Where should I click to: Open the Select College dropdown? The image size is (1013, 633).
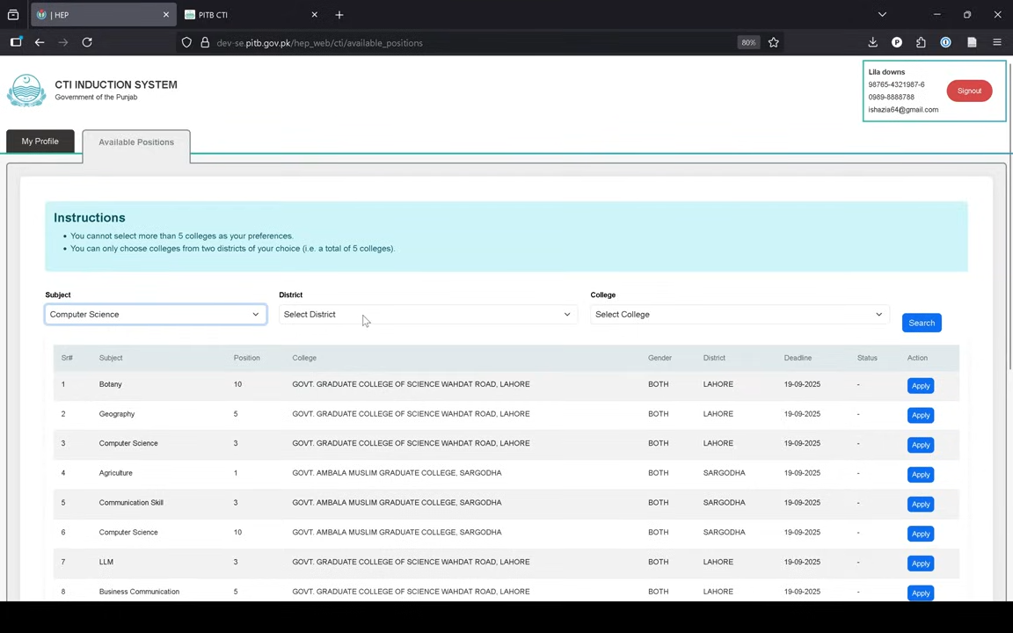pyautogui.click(x=738, y=314)
